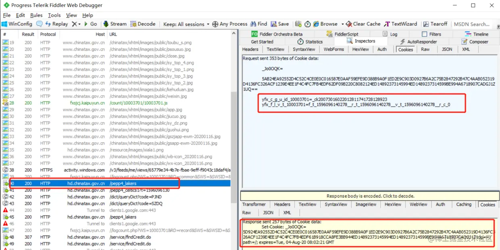Image resolution: width=500 pixels, height=250 pixels.
Task: Open the Edit menu
Action: pos(20,15)
